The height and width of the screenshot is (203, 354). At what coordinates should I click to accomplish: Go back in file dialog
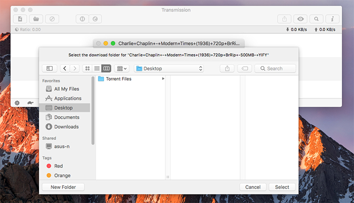point(65,68)
